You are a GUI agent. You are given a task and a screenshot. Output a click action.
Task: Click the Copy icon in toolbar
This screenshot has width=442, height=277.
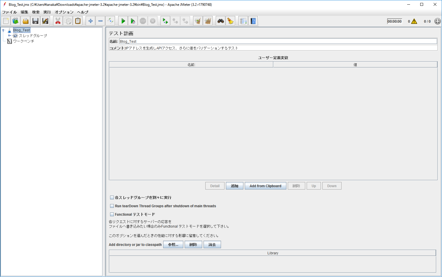pos(68,21)
